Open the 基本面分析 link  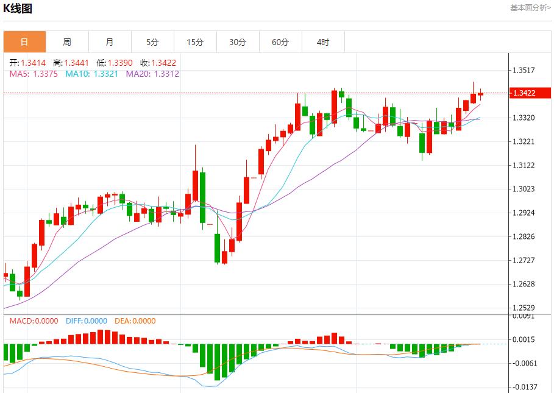tap(530, 7)
